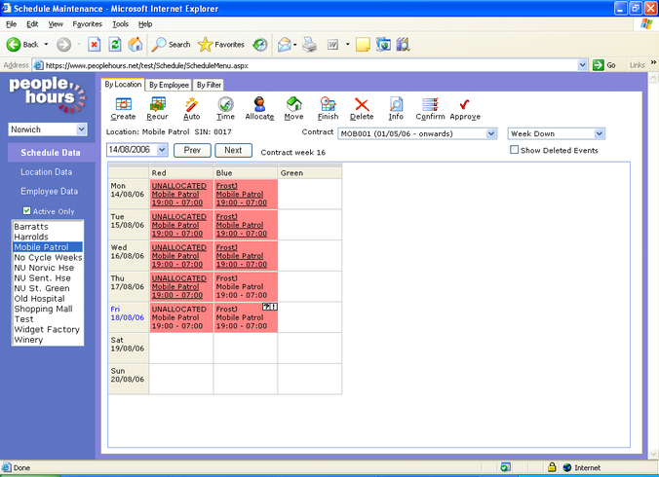Select Widget Factory in location list
Viewport: 659px width, 477px height.
(x=47, y=330)
